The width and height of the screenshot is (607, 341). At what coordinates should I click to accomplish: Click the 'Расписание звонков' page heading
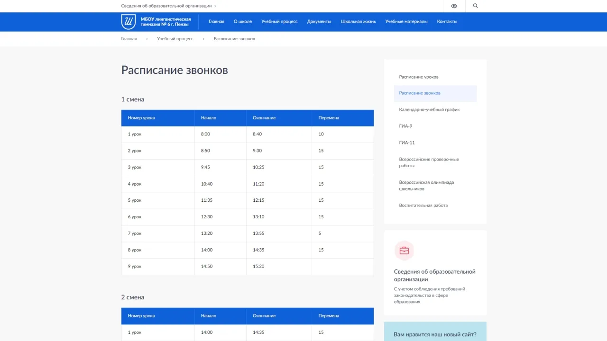(175, 70)
